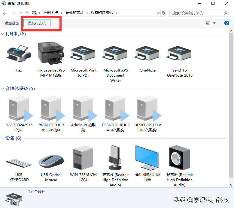Screen dimensions: 234x208
Task: Navigate to 硬件和声音 breadcrumb
Action: [x=74, y=13]
